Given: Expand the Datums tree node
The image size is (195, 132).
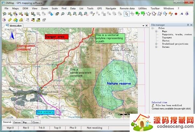Looking at the screenshot, I should point(156,47).
